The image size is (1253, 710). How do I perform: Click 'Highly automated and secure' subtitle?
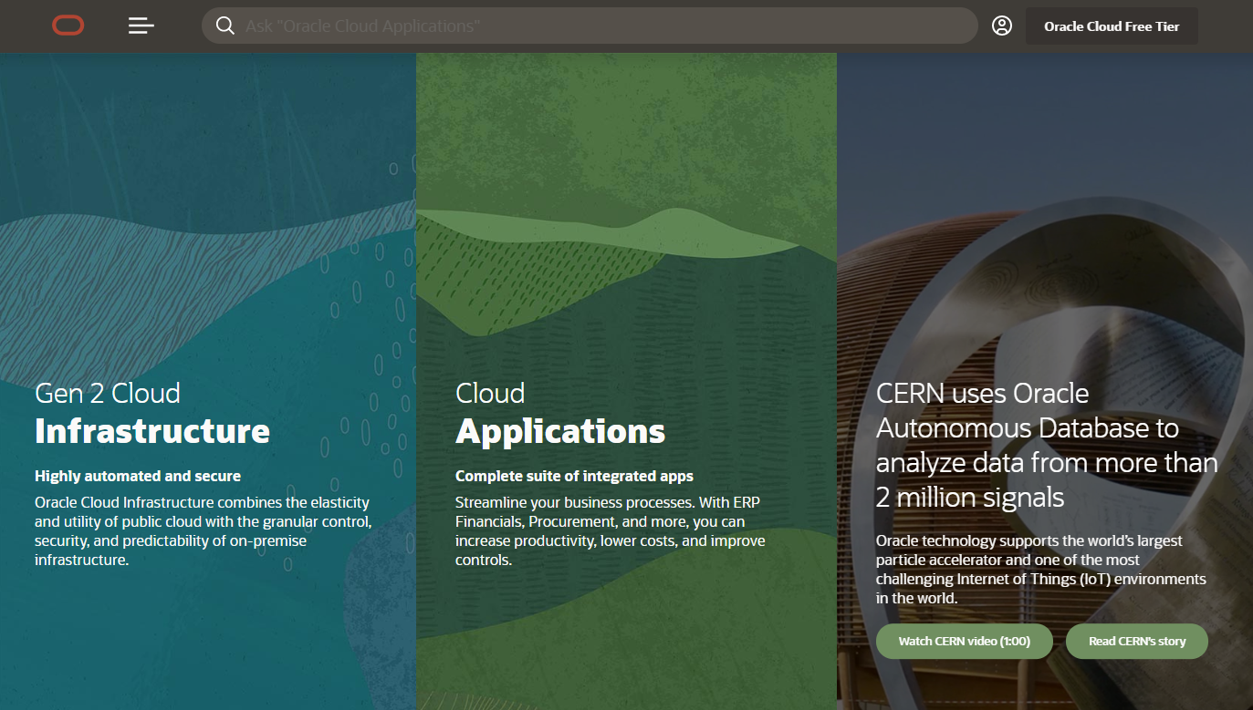[x=138, y=476]
